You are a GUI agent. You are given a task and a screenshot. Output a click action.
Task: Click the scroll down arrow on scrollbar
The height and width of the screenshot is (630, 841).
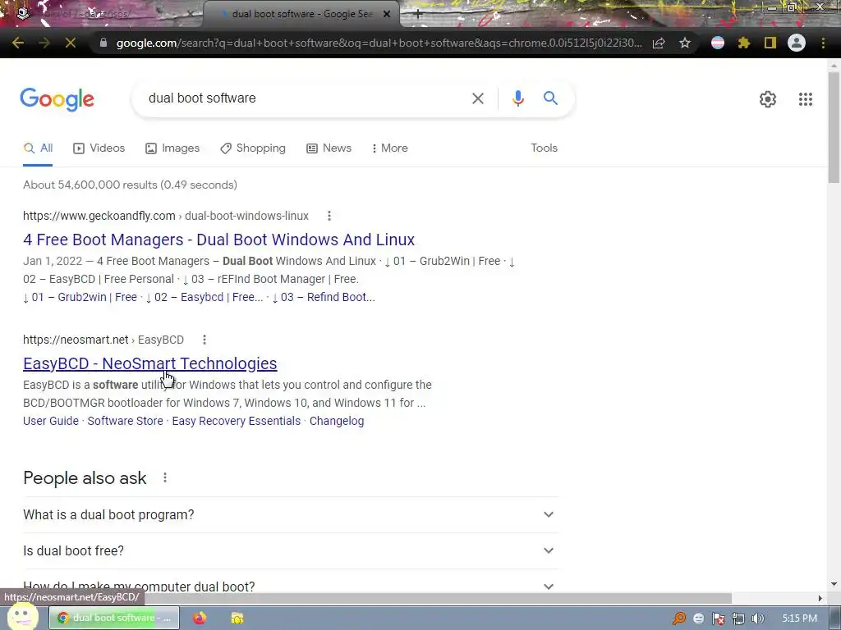pyautogui.click(x=834, y=584)
